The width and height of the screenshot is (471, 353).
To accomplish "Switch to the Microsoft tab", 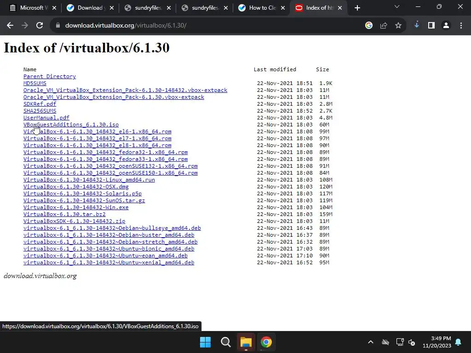I will coord(29,8).
